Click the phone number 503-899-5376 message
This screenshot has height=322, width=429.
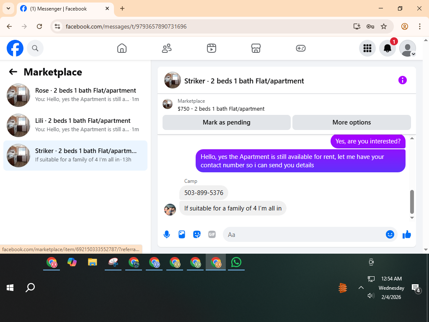[204, 193]
